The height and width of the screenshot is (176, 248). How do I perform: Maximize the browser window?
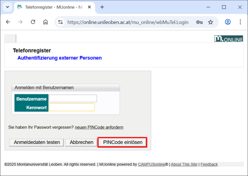[x=224, y=7]
